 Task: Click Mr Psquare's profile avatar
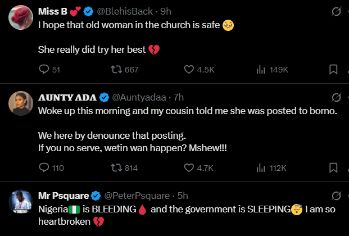click(20, 202)
